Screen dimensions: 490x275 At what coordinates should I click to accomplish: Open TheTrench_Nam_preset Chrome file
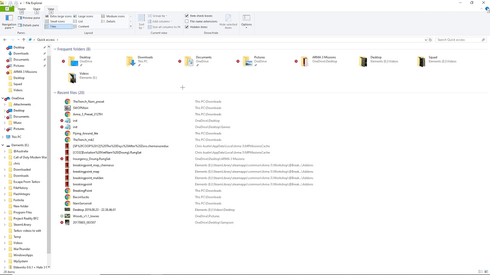click(x=88, y=102)
